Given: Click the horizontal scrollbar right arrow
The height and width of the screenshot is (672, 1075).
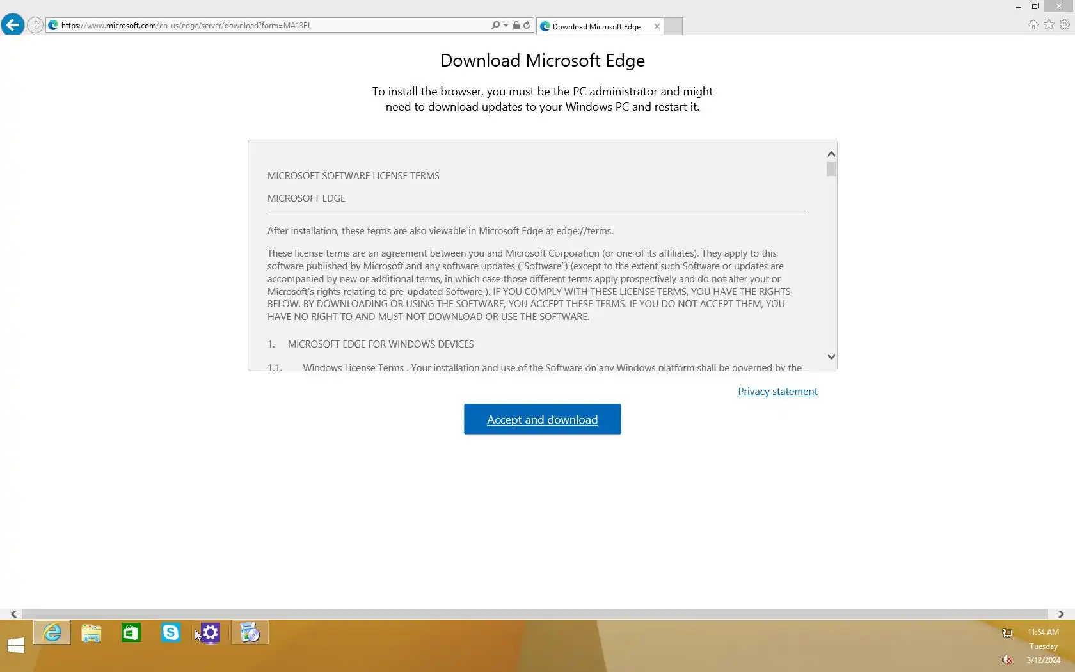Looking at the screenshot, I should [1061, 614].
